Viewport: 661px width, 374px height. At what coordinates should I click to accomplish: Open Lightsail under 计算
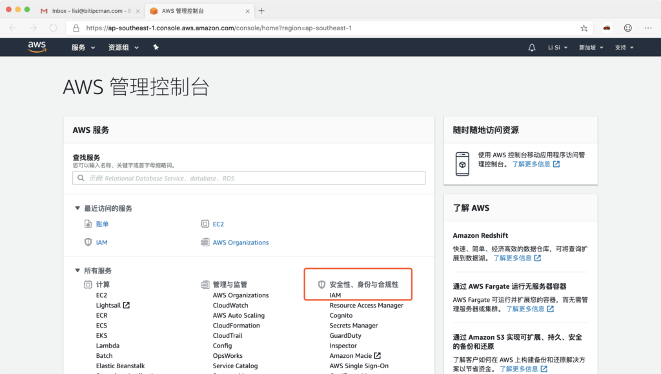pyautogui.click(x=108, y=306)
